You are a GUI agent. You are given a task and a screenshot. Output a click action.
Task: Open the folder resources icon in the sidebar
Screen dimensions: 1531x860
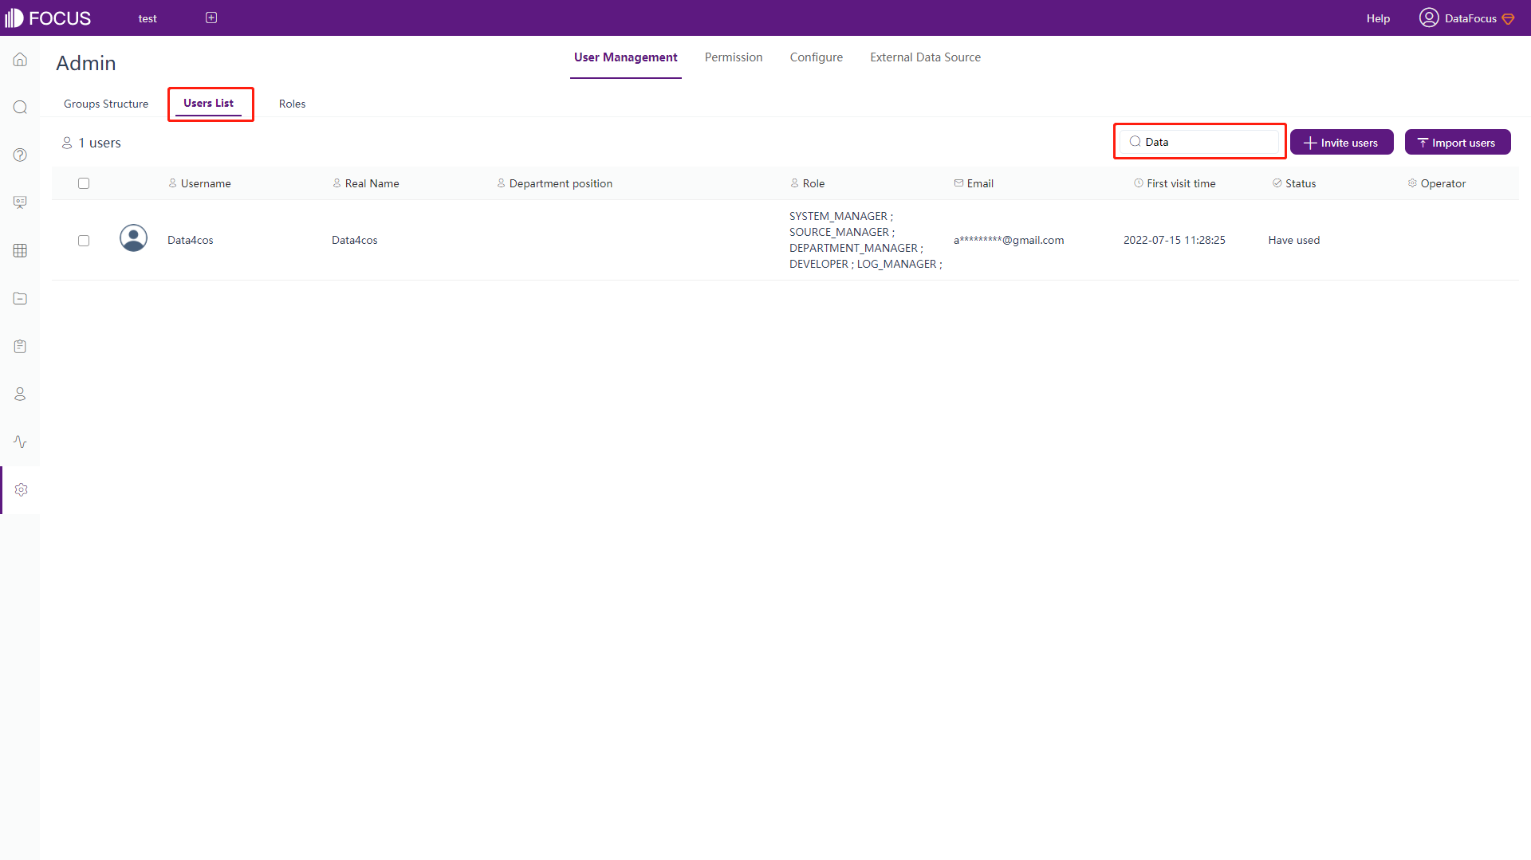pos(20,299)
